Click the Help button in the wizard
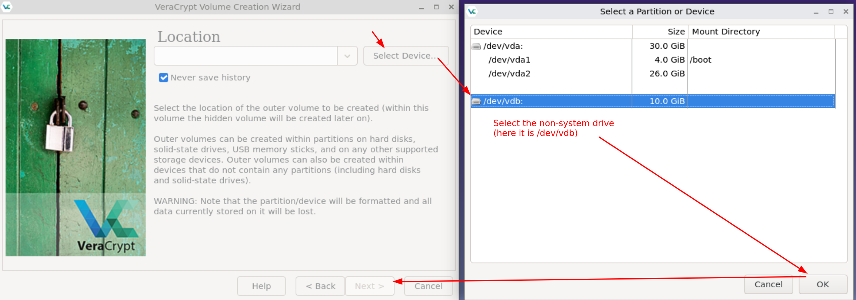The width and height of the screenshot is (856, 300). pyautogui.click(x=261, y=286)
